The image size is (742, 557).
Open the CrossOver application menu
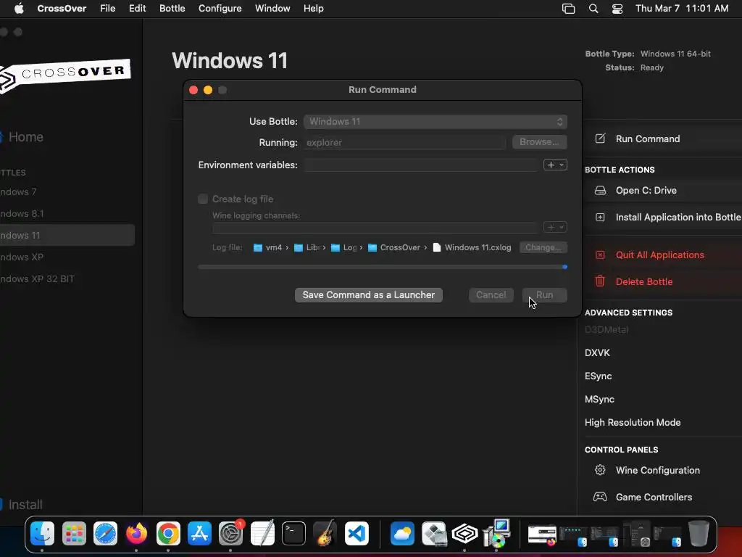point(62,9)
